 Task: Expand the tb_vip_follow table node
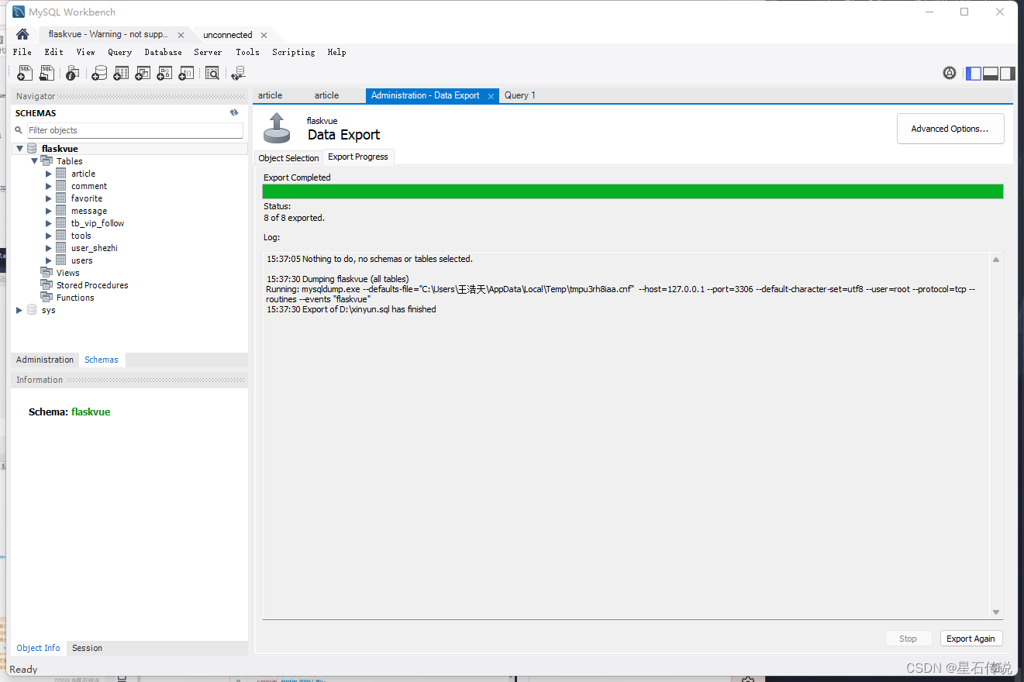tap(49, 223)
